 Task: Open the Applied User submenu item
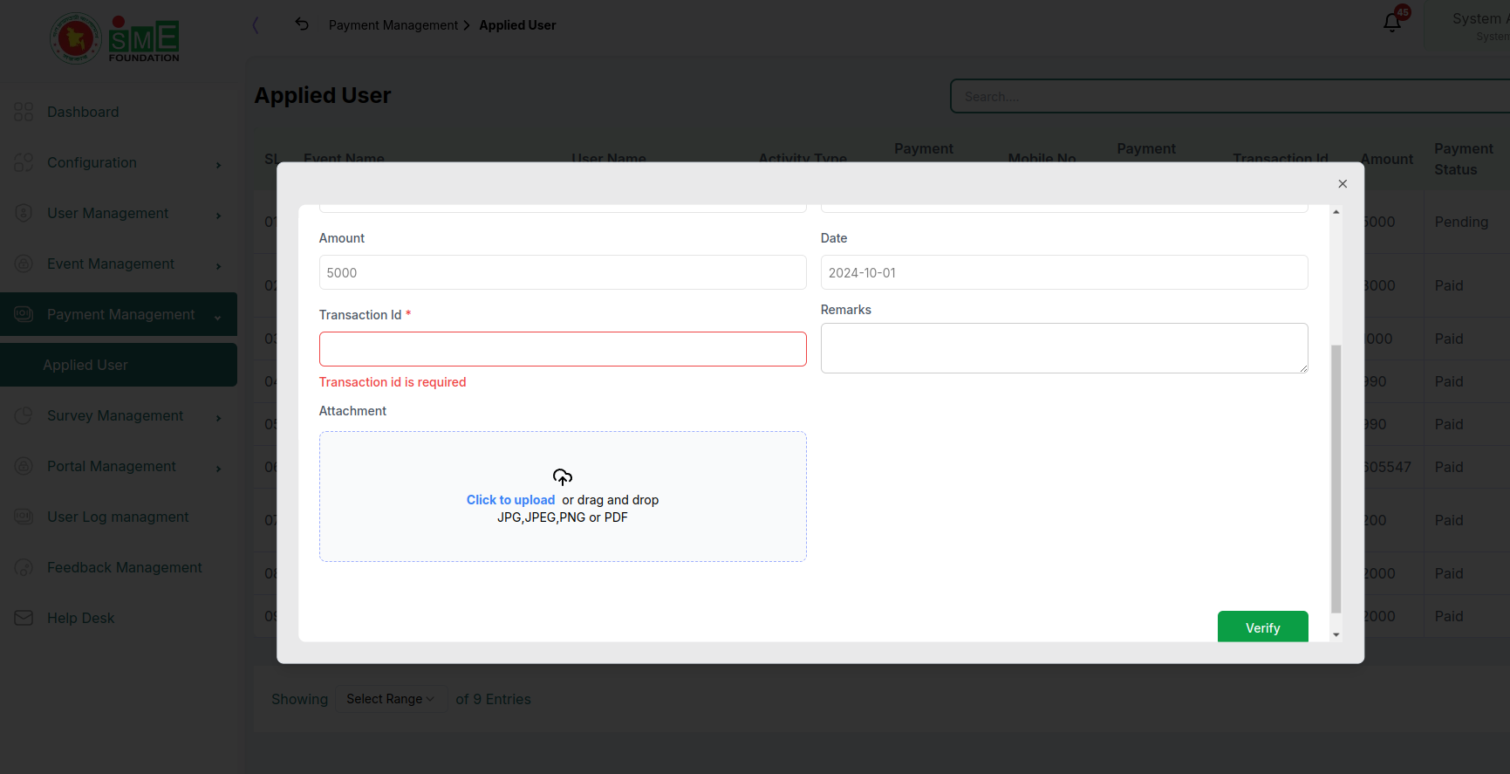pyautogui.click(x=119, y=365)
